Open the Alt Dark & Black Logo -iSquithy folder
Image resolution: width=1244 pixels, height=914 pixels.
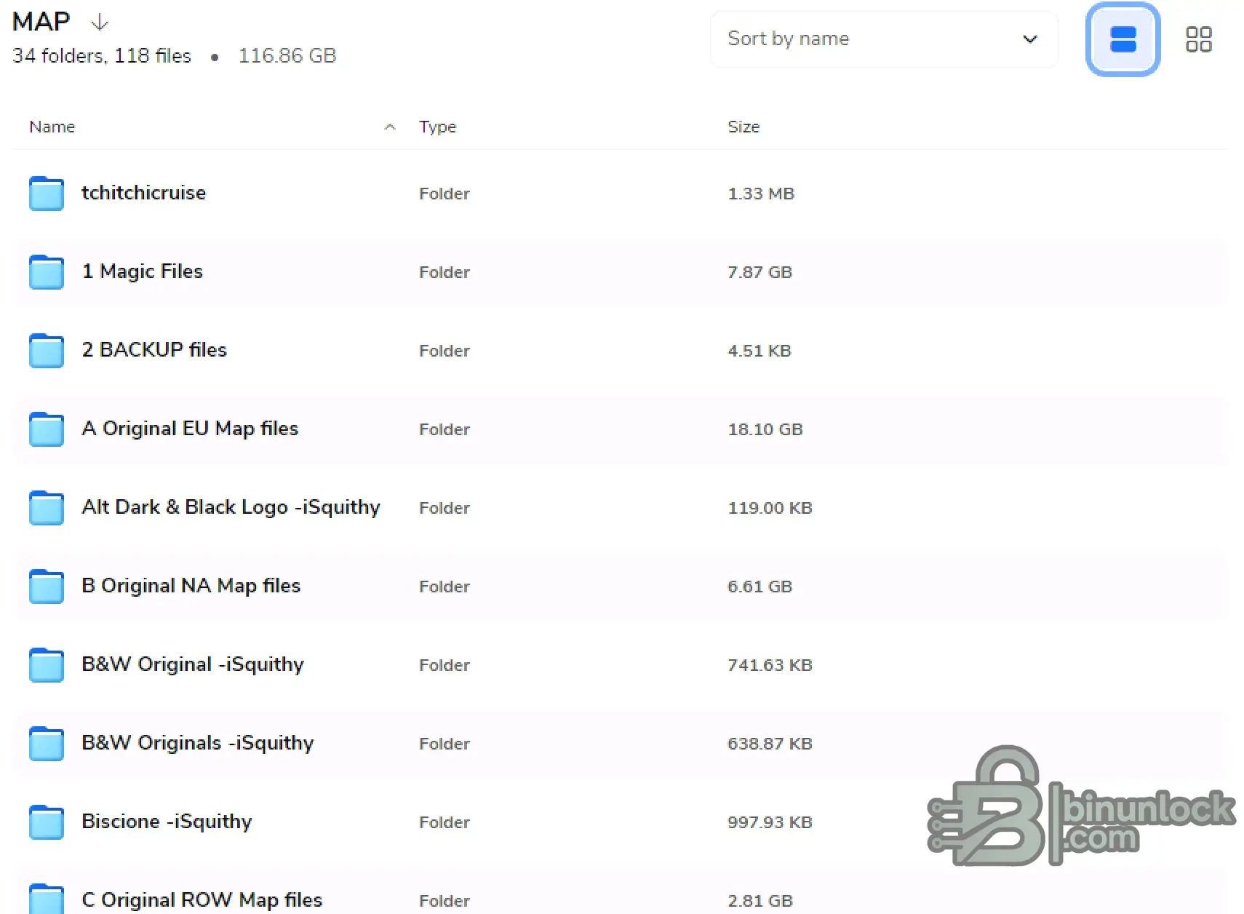[231, 508]
